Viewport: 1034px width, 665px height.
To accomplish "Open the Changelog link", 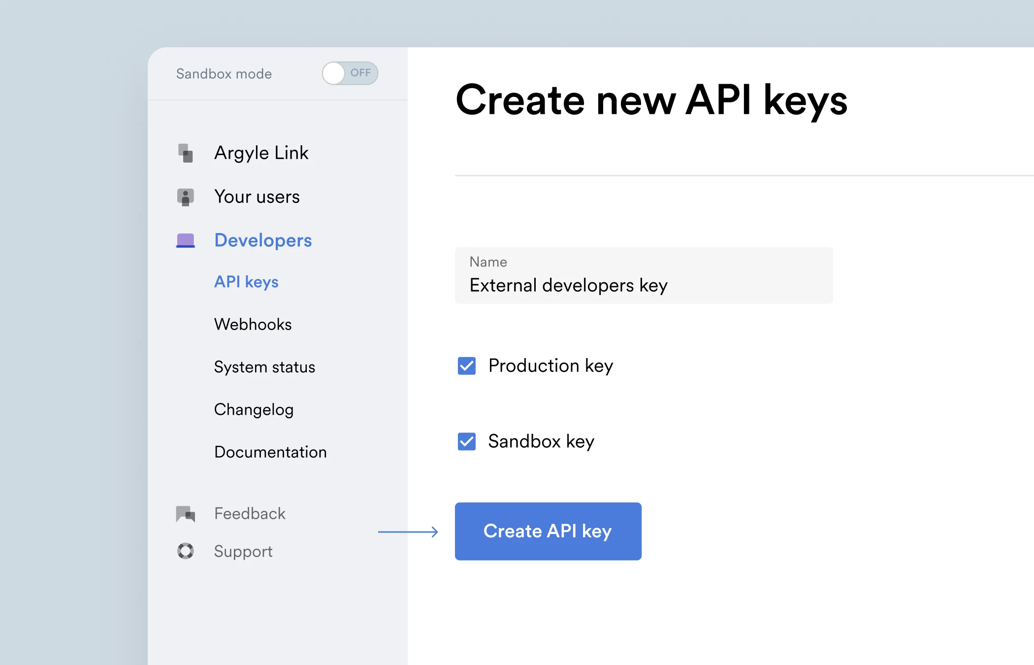I will click(254, 410).
